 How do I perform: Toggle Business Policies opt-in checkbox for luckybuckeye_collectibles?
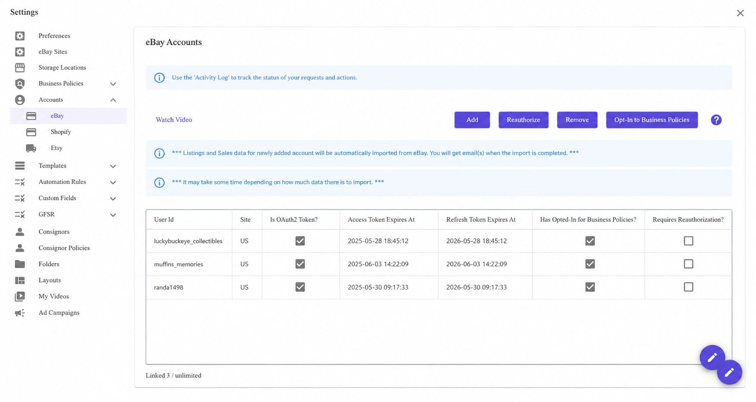pyautogui.click(x=590, y=241)
